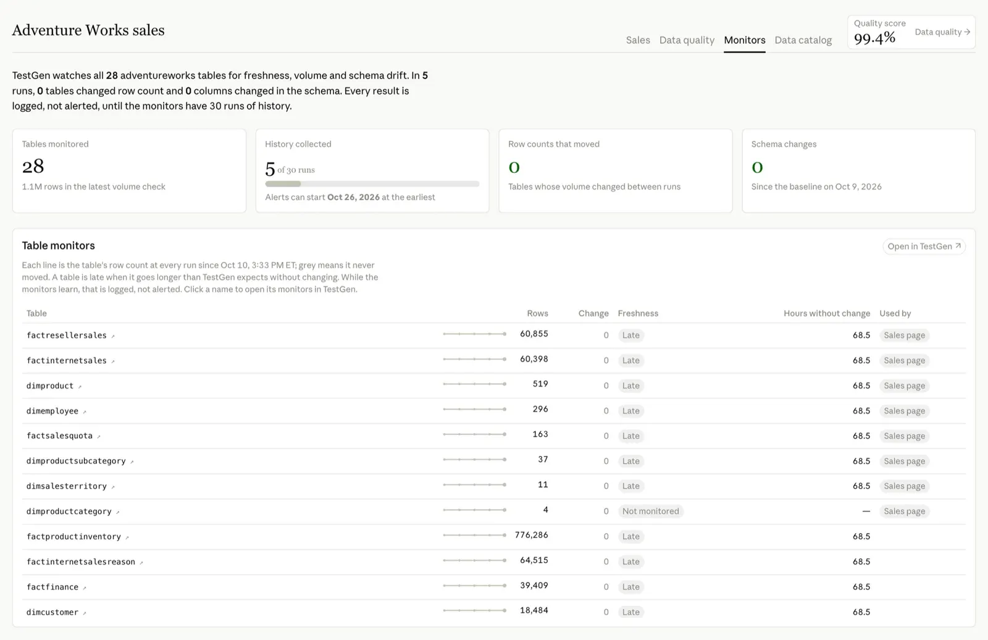Image resolution: width=988 pixels, height=640 pixels.
Task: Click the History collected progress bar
Action: pos(372,184)
